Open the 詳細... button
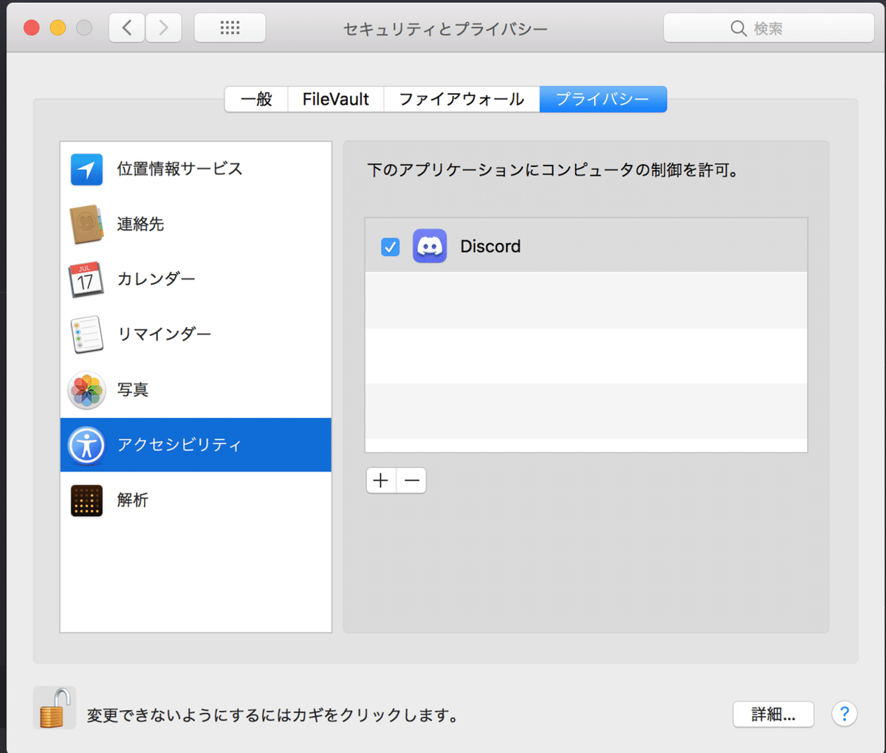 tap(773, 714)
